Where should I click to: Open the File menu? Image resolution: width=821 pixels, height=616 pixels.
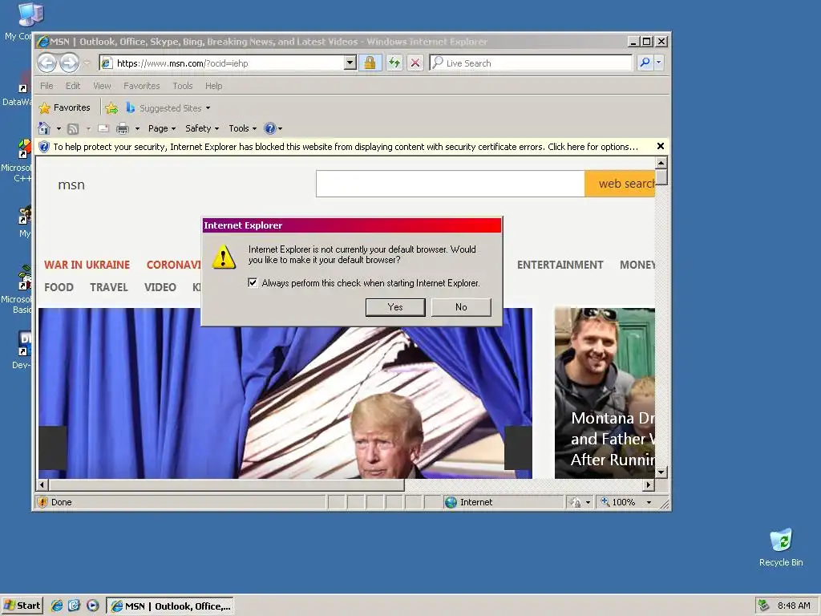47,86
